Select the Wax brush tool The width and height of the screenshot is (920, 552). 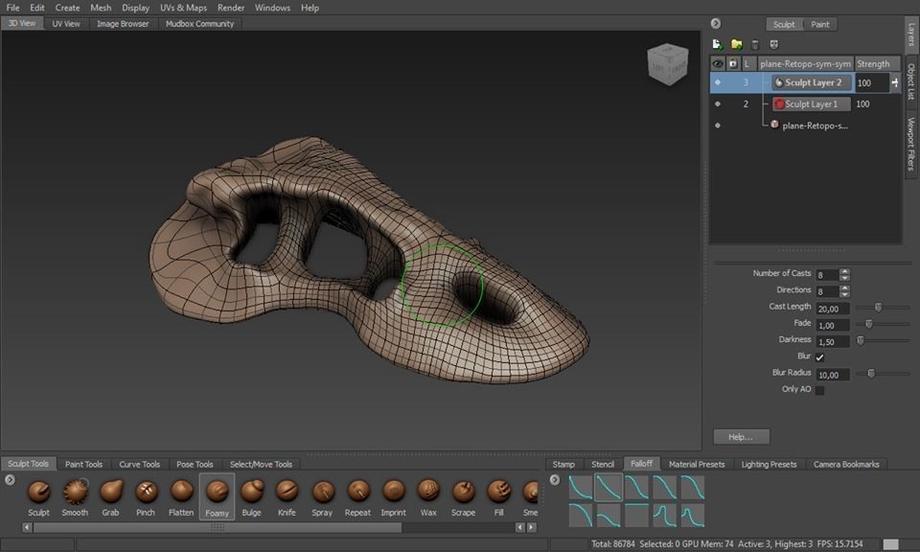tap(428, 497)
